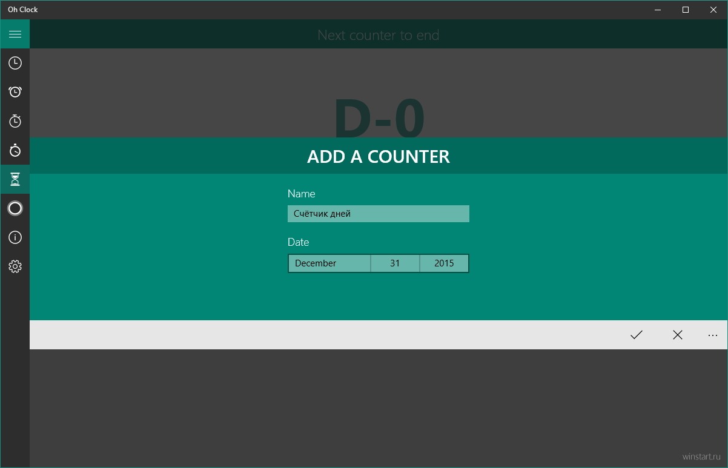This screenshot has height=468, width=728.
Task: Select the hourglass counter section
Action: 15,179
